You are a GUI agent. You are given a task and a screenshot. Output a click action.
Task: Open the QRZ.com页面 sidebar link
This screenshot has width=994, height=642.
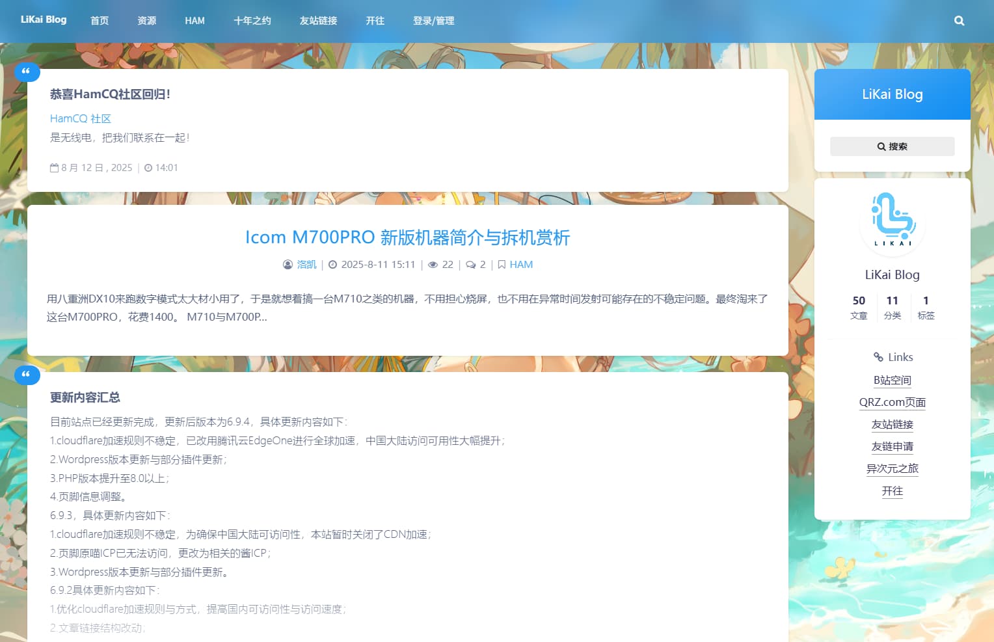(x=892, y=402)
